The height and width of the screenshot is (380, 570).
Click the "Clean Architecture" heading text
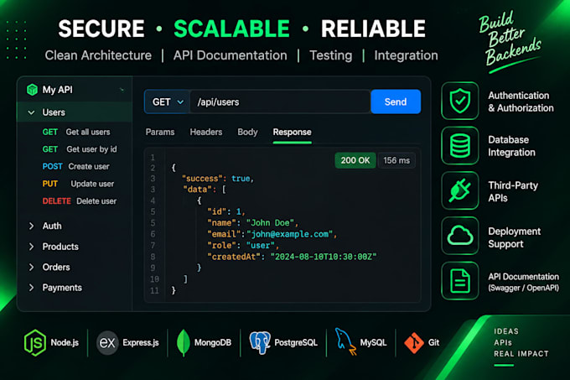98,55
